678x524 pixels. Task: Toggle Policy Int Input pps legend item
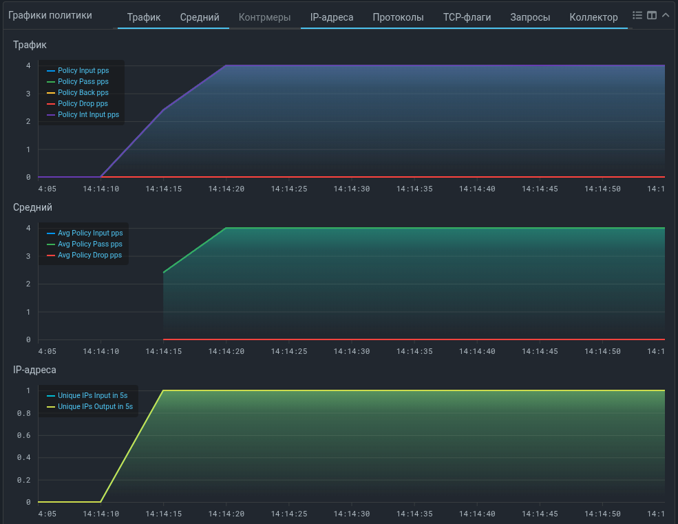pyautogui.click(x=88, y=115)
